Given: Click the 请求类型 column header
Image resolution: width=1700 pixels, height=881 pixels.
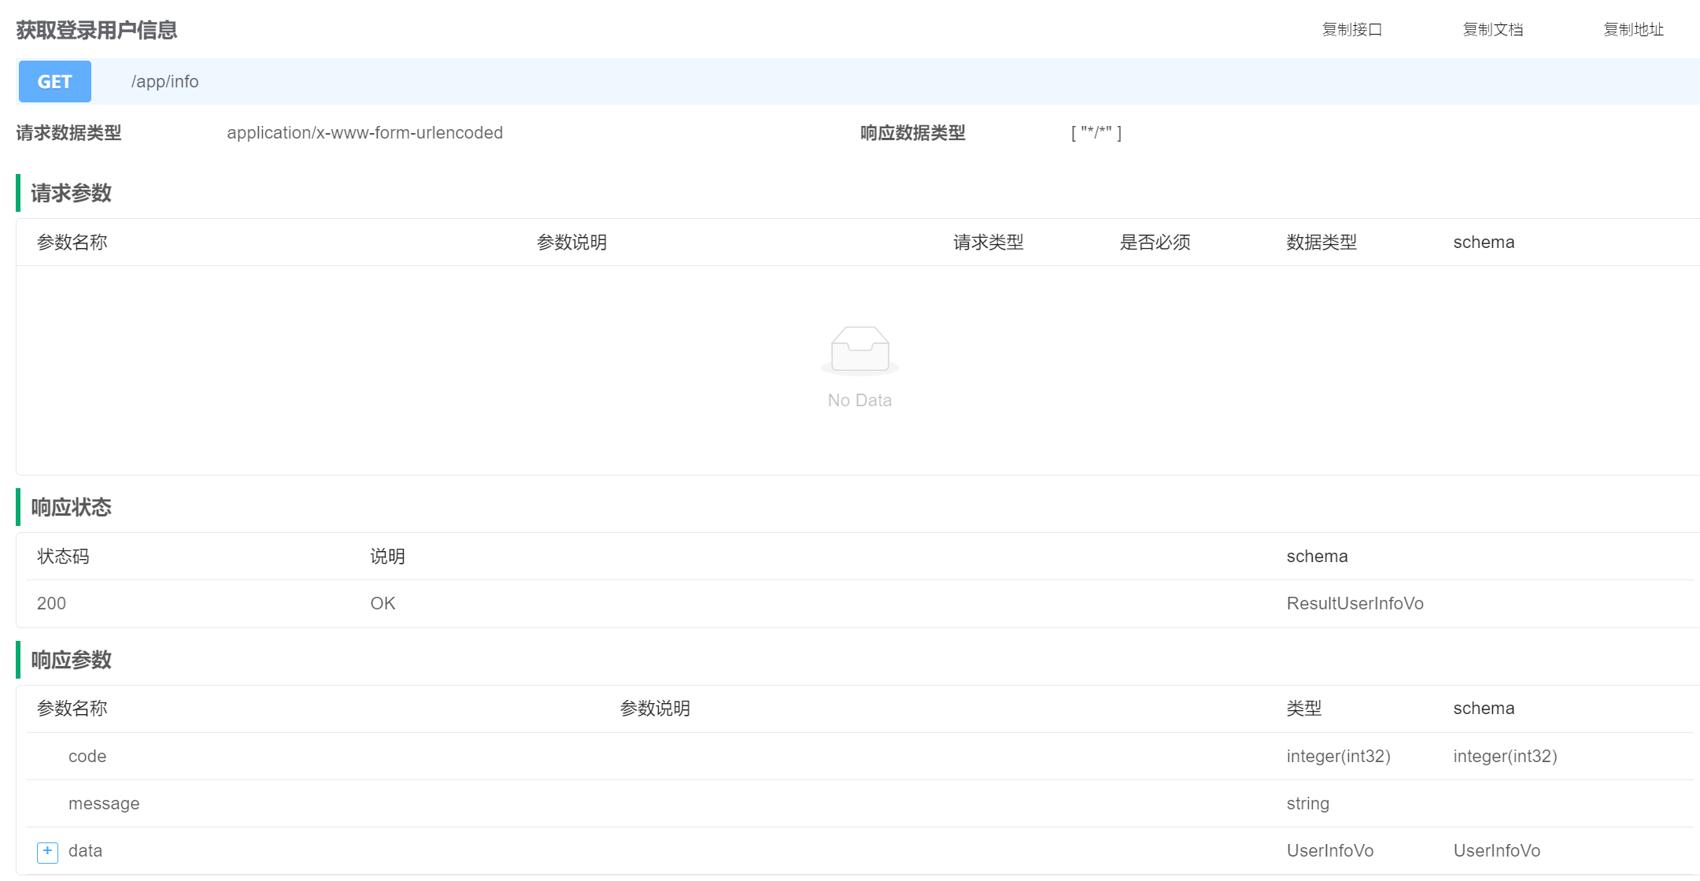Looking at the screenshot, I should [x=989, y=242].
